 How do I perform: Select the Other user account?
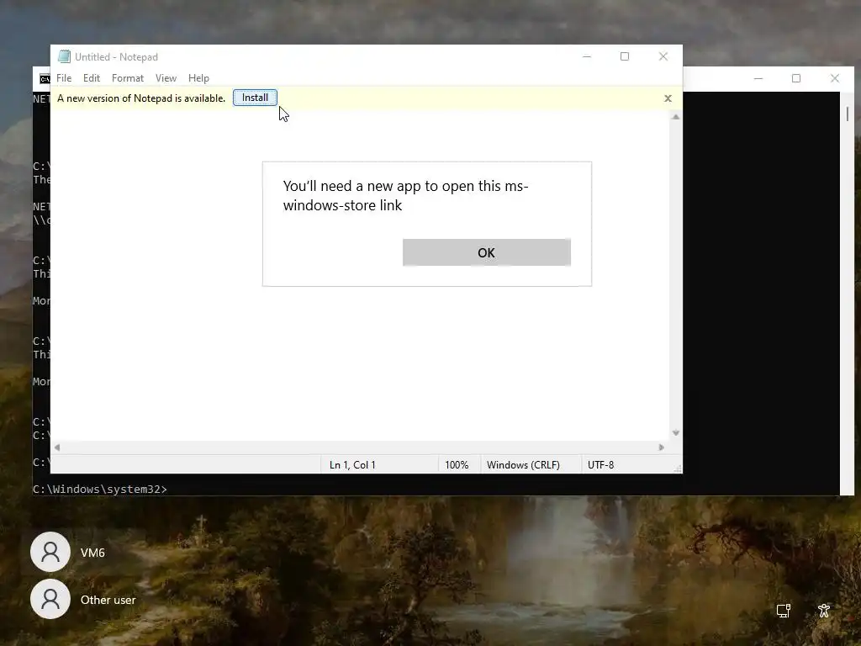[x=83, y=599]
